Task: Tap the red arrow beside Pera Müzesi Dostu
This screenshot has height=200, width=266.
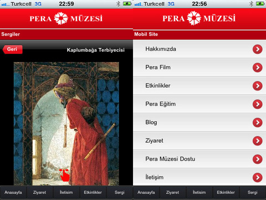Action: click(x=258, y=159)
